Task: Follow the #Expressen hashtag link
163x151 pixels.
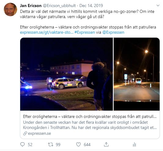Action: click(85, 32)
